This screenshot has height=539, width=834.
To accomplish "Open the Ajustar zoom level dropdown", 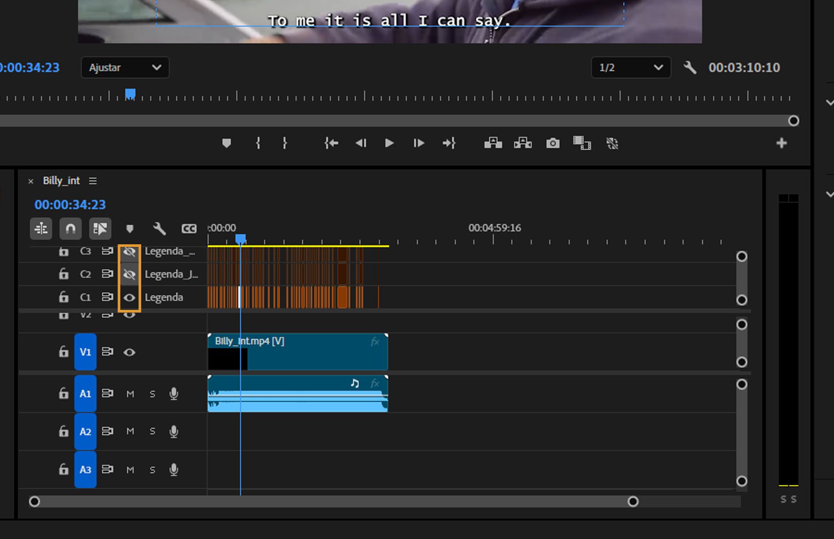I will [x=125, y=67].
